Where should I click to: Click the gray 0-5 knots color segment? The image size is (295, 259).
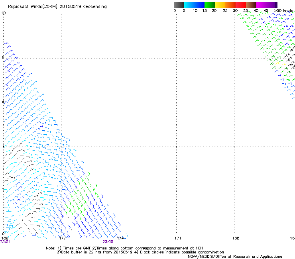(x=179, y=5)
